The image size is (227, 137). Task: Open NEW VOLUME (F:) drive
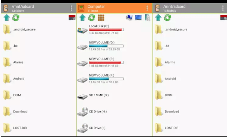[x=114, y=79]
